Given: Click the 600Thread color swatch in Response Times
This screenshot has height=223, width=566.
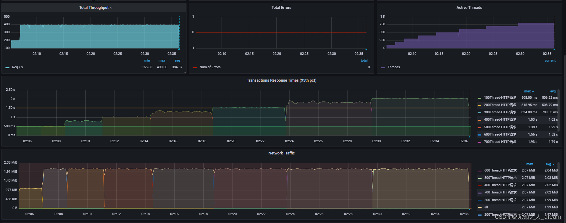Looking at the screenshot, I should [x=479, y=135].
